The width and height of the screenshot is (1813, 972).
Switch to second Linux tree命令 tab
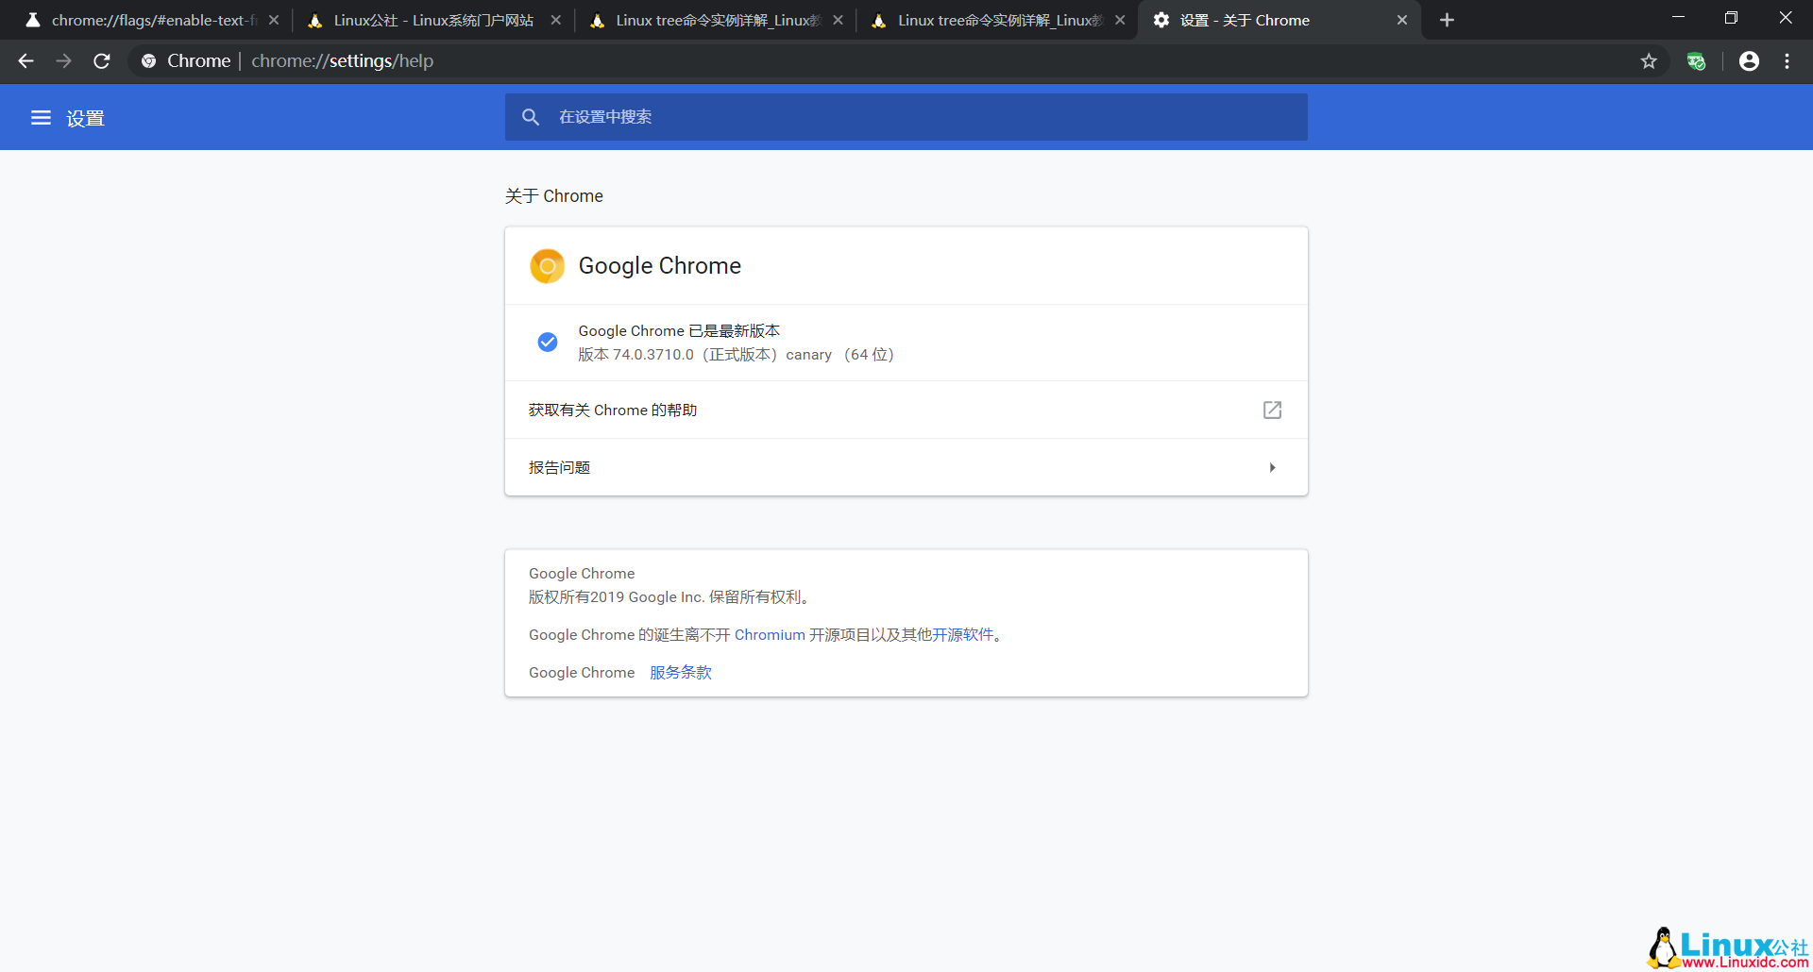click(997, 20)
